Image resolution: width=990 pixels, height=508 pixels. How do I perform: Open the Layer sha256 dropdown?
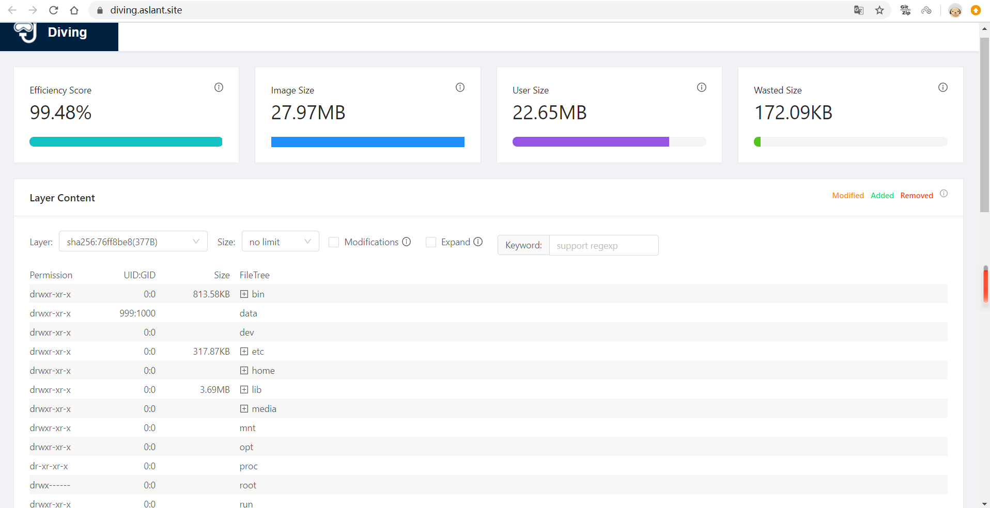[x=133, y=242]
